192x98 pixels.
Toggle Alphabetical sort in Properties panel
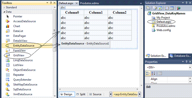153,73
